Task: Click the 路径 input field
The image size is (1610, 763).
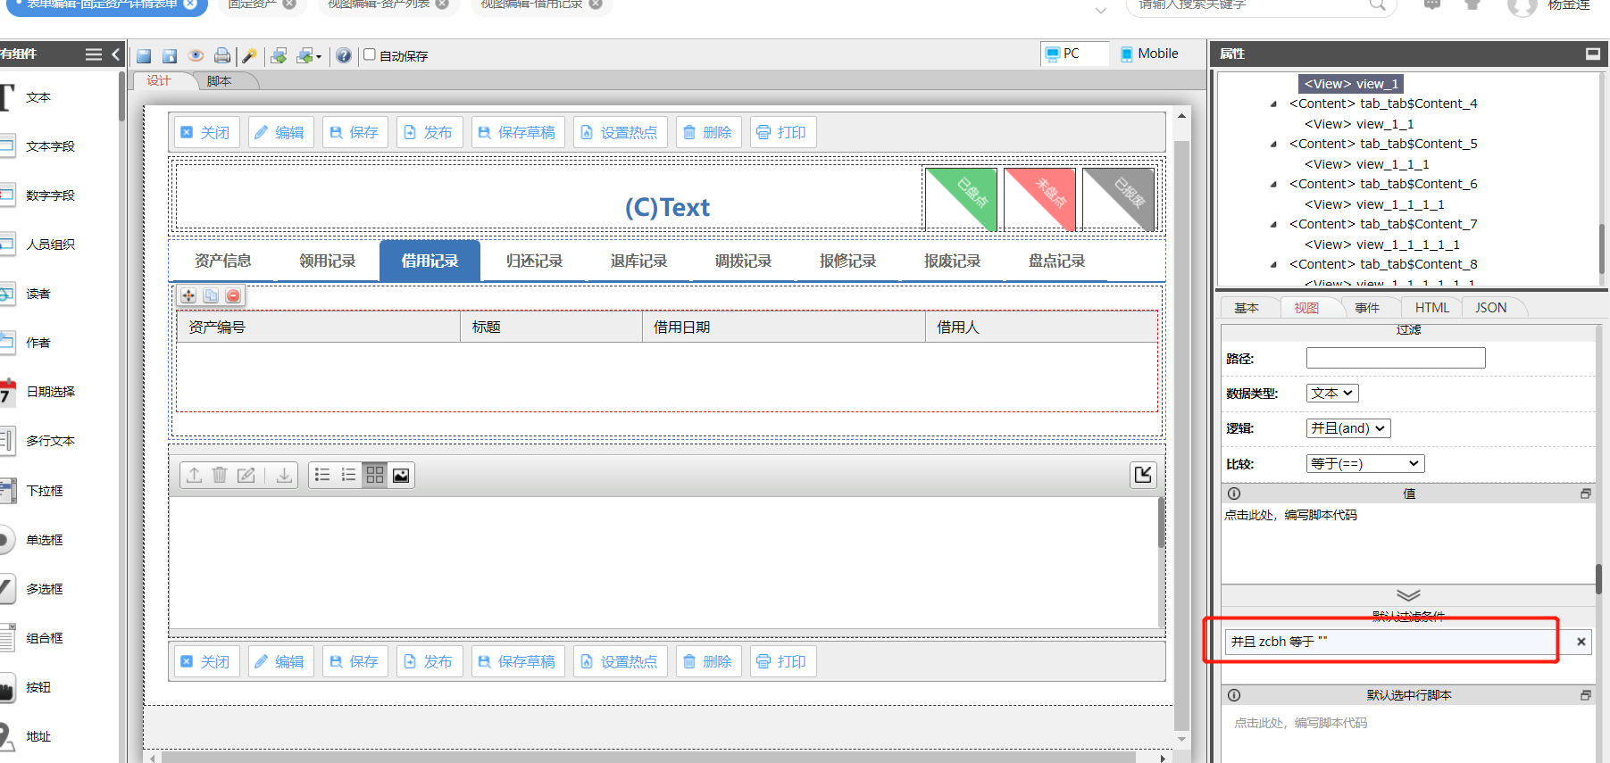Action: 1396,358
